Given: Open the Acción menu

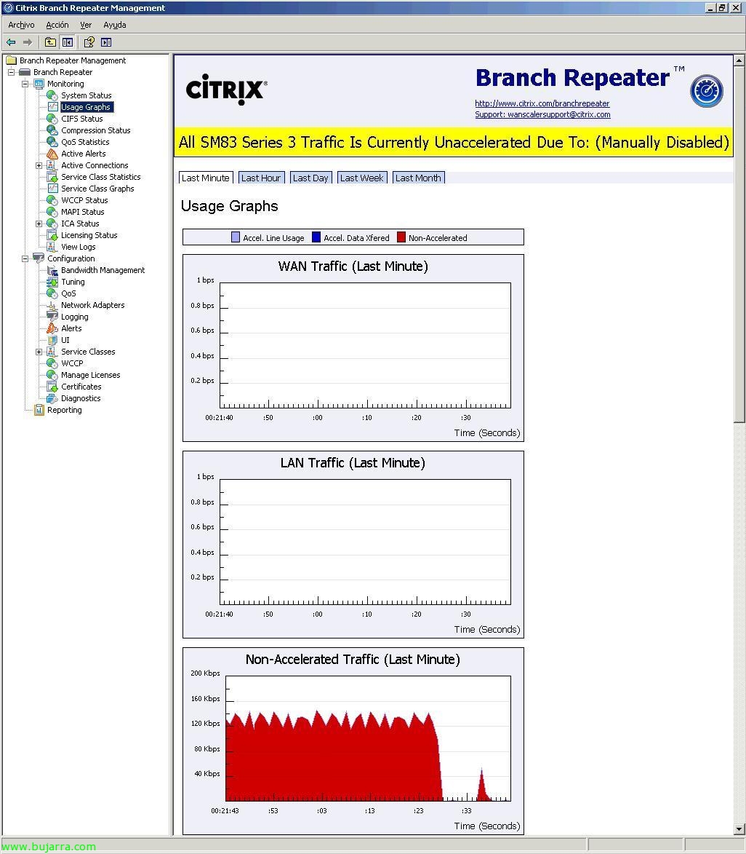Looking at the screenshot, I should (57, 25).
